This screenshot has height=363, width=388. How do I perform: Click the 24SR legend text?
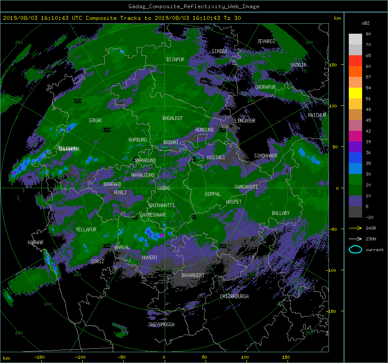coord(371,228)
